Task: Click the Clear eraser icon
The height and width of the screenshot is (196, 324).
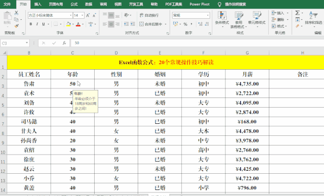Action: pyautogui.click(x=297, y=26)
